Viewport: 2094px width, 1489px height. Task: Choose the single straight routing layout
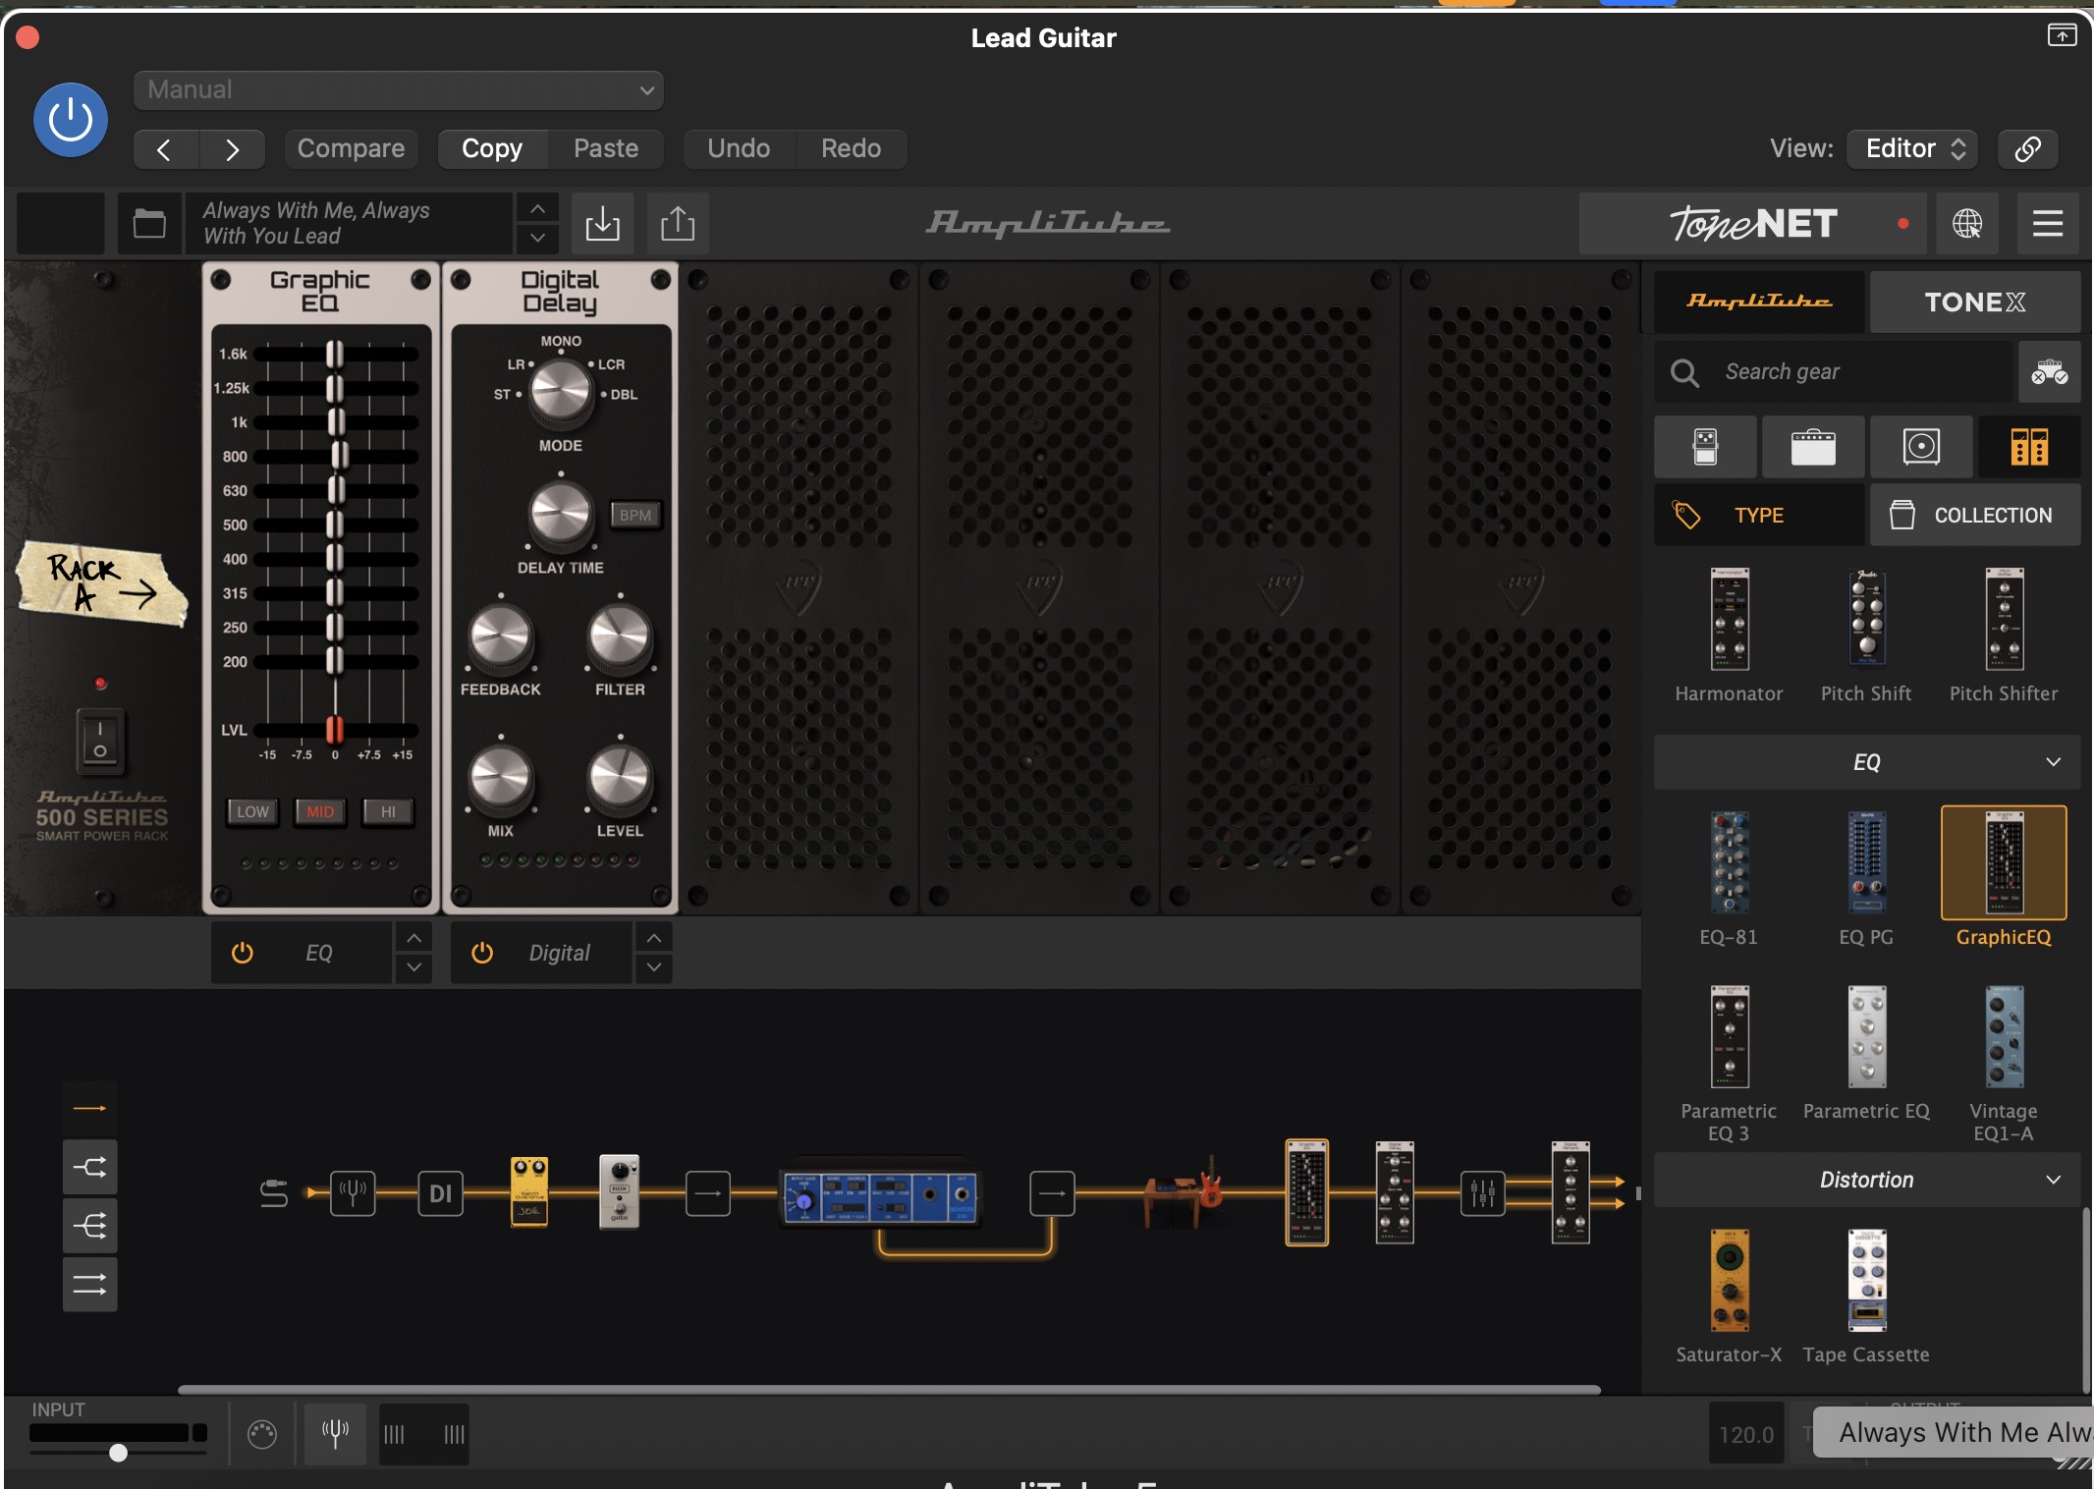(x=90, y=1108)
